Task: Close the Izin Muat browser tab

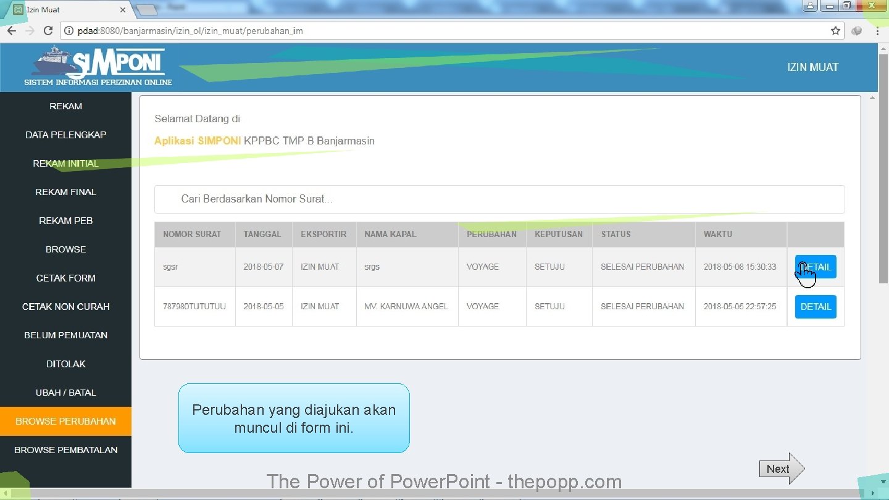Action: coord(122,10)
